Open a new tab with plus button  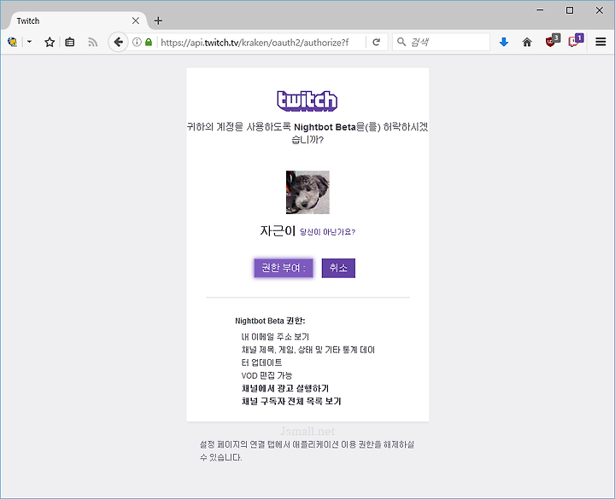[159, 20]
